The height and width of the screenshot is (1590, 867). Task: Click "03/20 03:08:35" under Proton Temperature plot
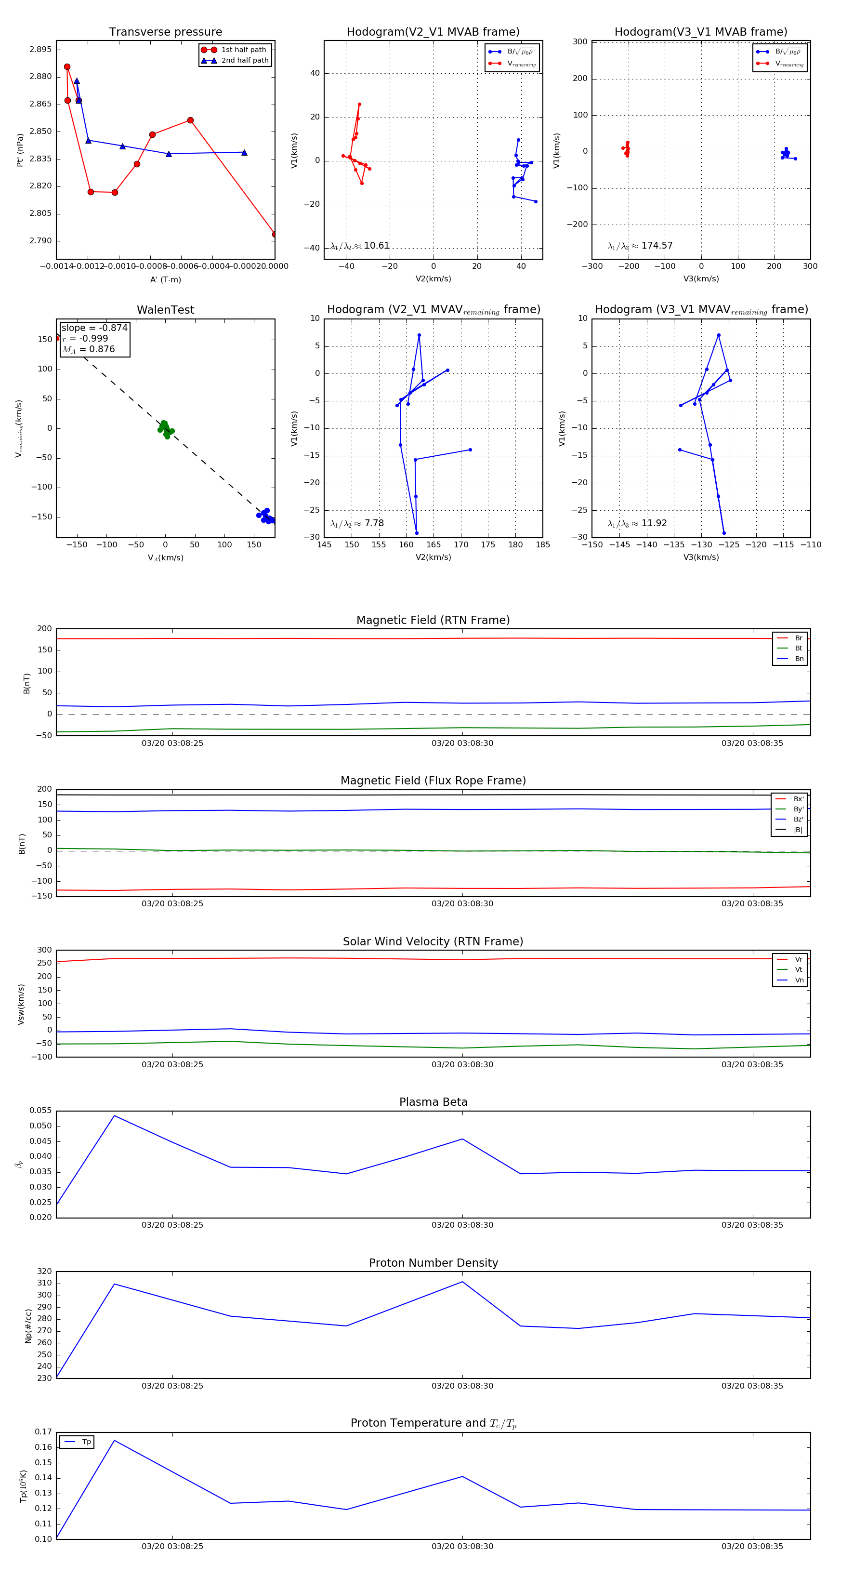coord(752,1546)
